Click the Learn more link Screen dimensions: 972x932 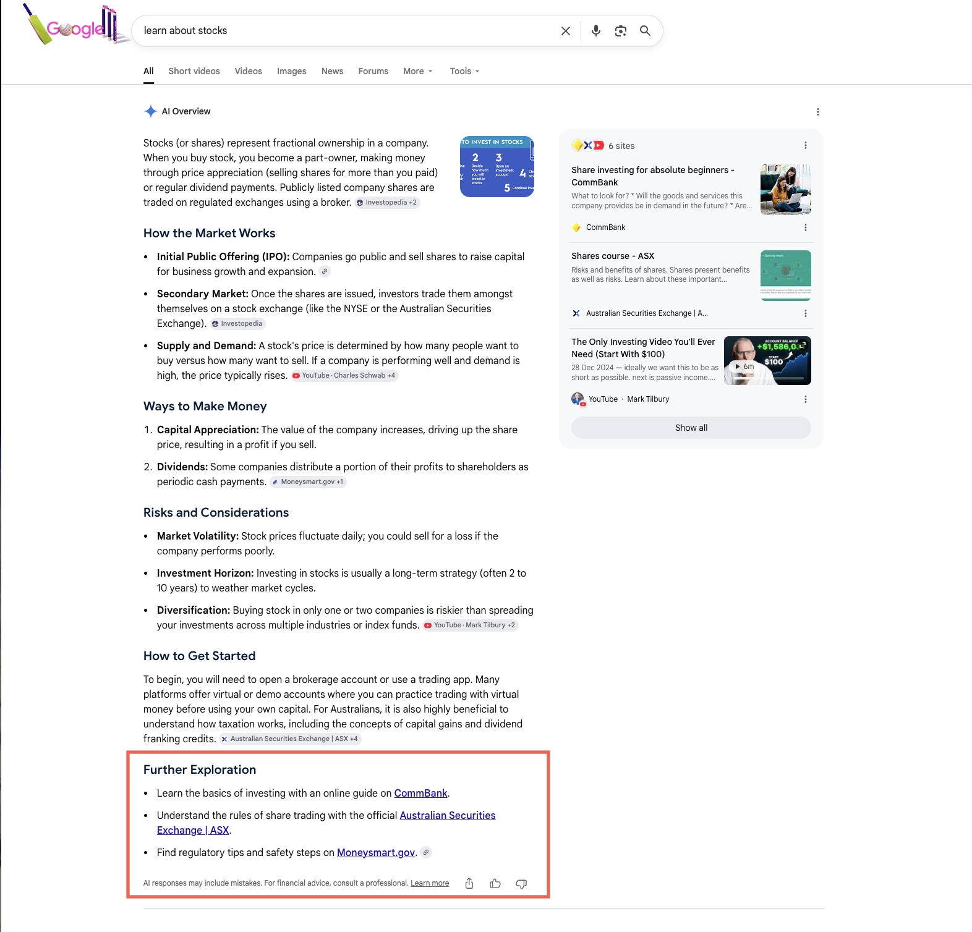click(x=430, y=883)
